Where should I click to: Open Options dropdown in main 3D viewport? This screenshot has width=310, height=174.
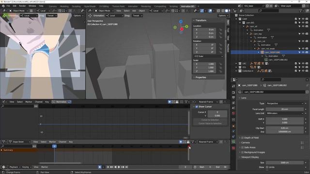pos(223,15)
